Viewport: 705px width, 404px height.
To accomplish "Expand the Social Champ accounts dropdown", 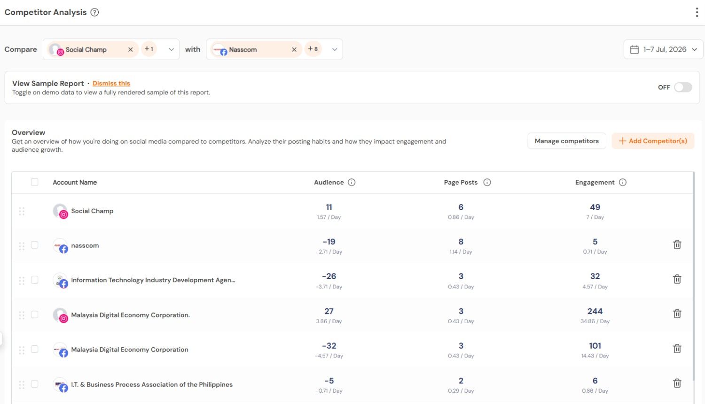I will [x=171, y=49].
